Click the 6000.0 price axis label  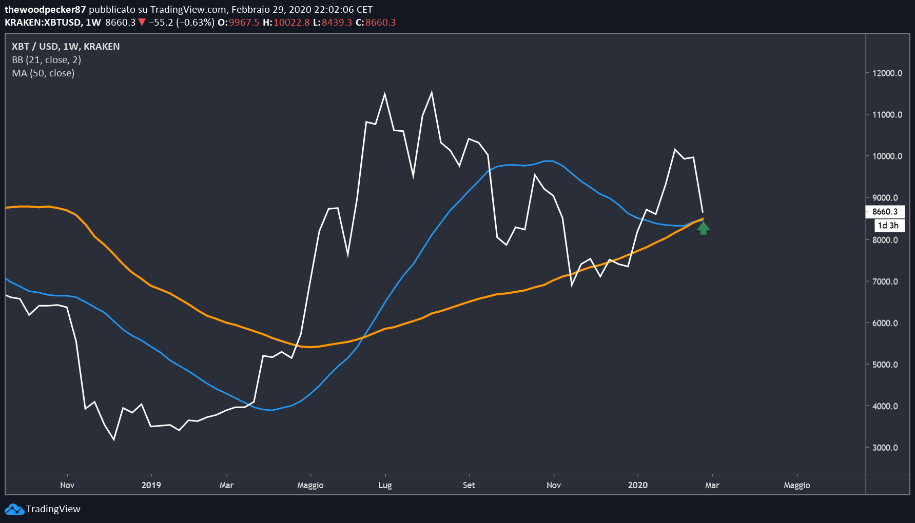885,323
